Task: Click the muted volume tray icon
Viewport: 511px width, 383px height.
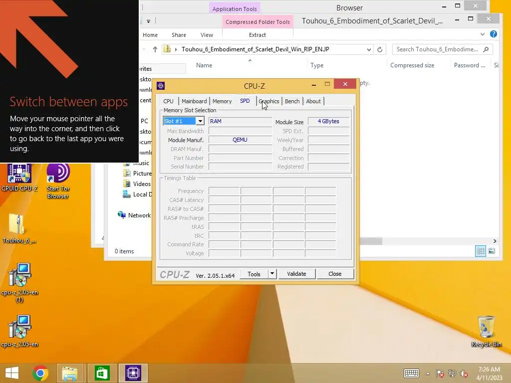Action: coord(464,374)
